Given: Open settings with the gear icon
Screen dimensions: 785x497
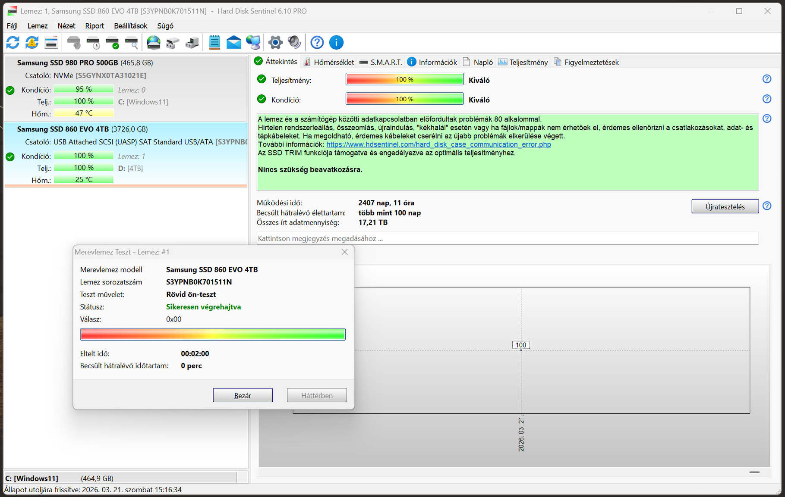Looking at the screenshot, I should click(275, 42).
